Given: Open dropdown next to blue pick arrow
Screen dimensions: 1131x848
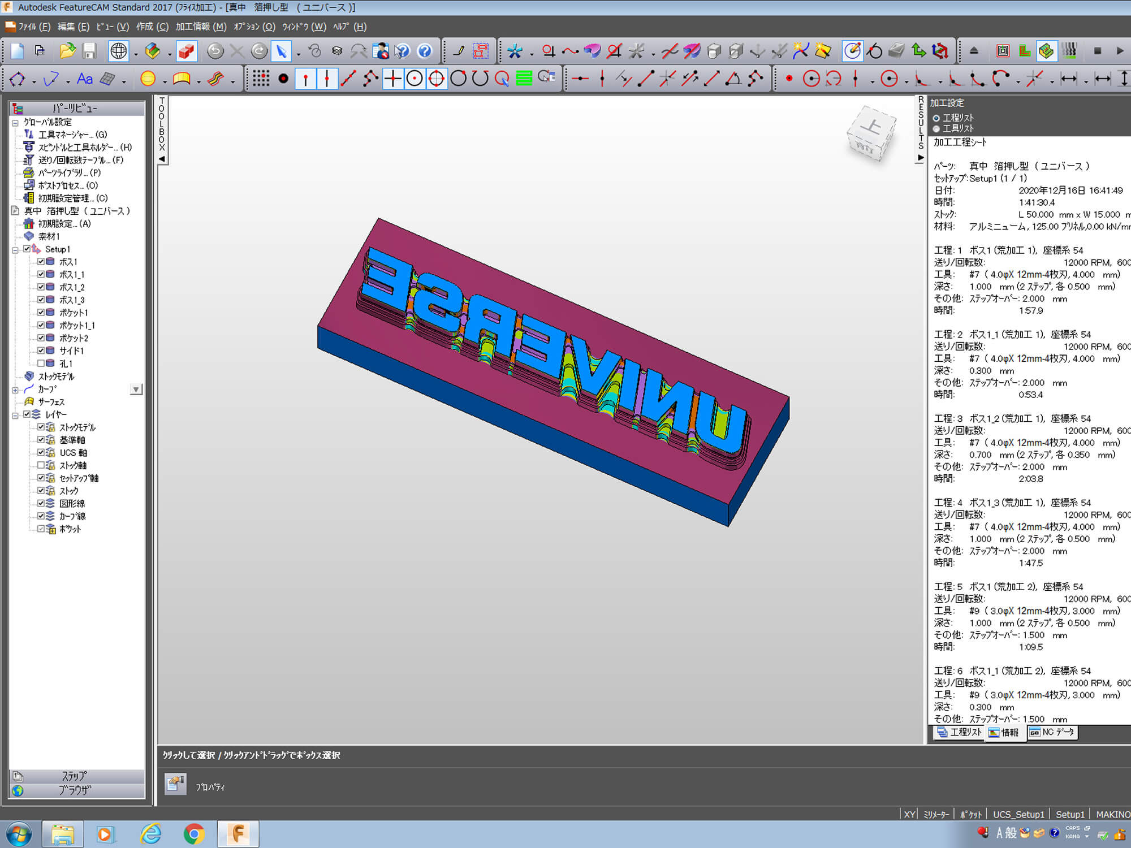Looking at the screenshot, I should pos(298,54).
